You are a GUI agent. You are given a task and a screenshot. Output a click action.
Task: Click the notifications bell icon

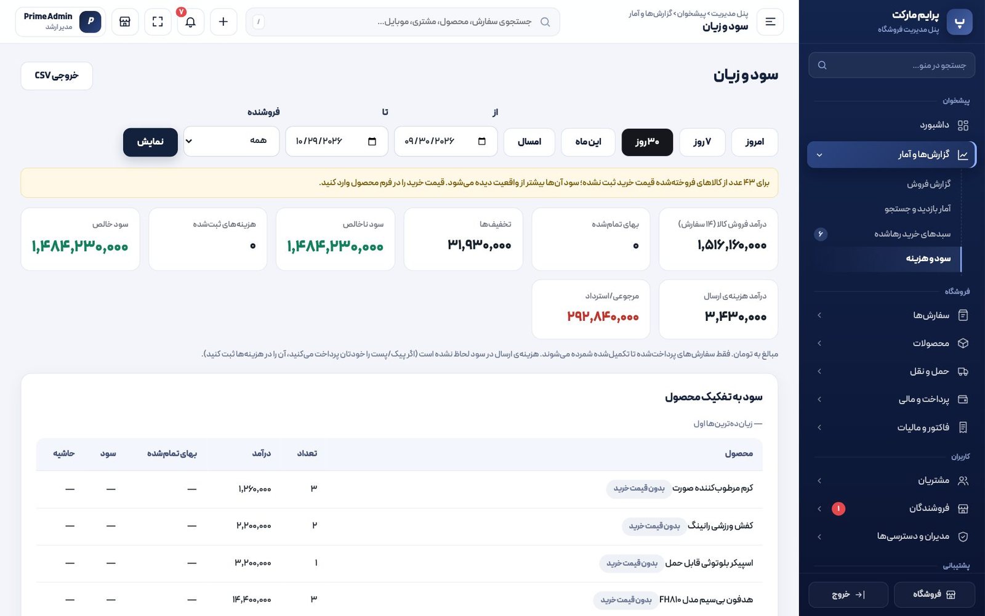pos(191,22)
